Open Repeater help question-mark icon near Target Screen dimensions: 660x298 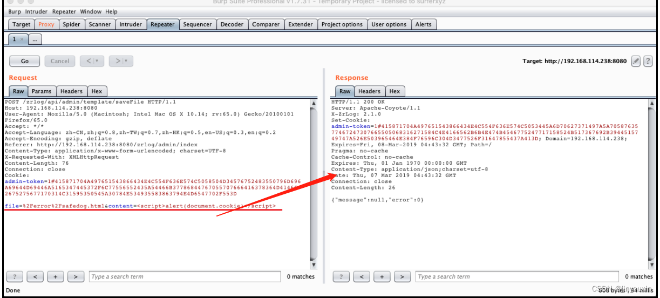pos(648,61)
